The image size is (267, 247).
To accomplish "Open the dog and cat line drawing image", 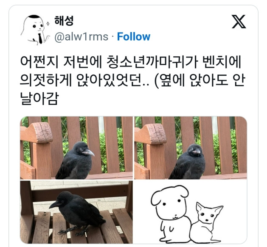I will (191, 212).
